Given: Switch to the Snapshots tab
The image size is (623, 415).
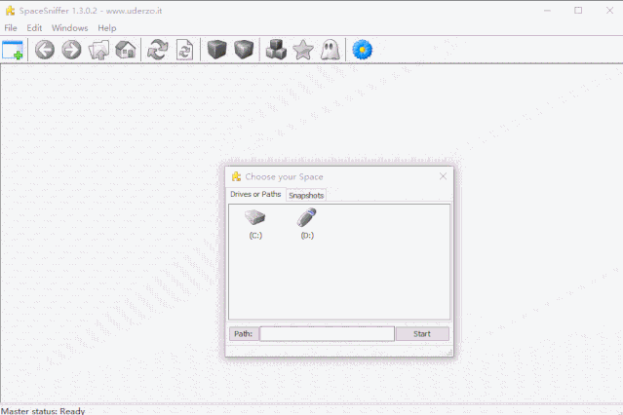Looking at the screenshot, I should point(306,195).
